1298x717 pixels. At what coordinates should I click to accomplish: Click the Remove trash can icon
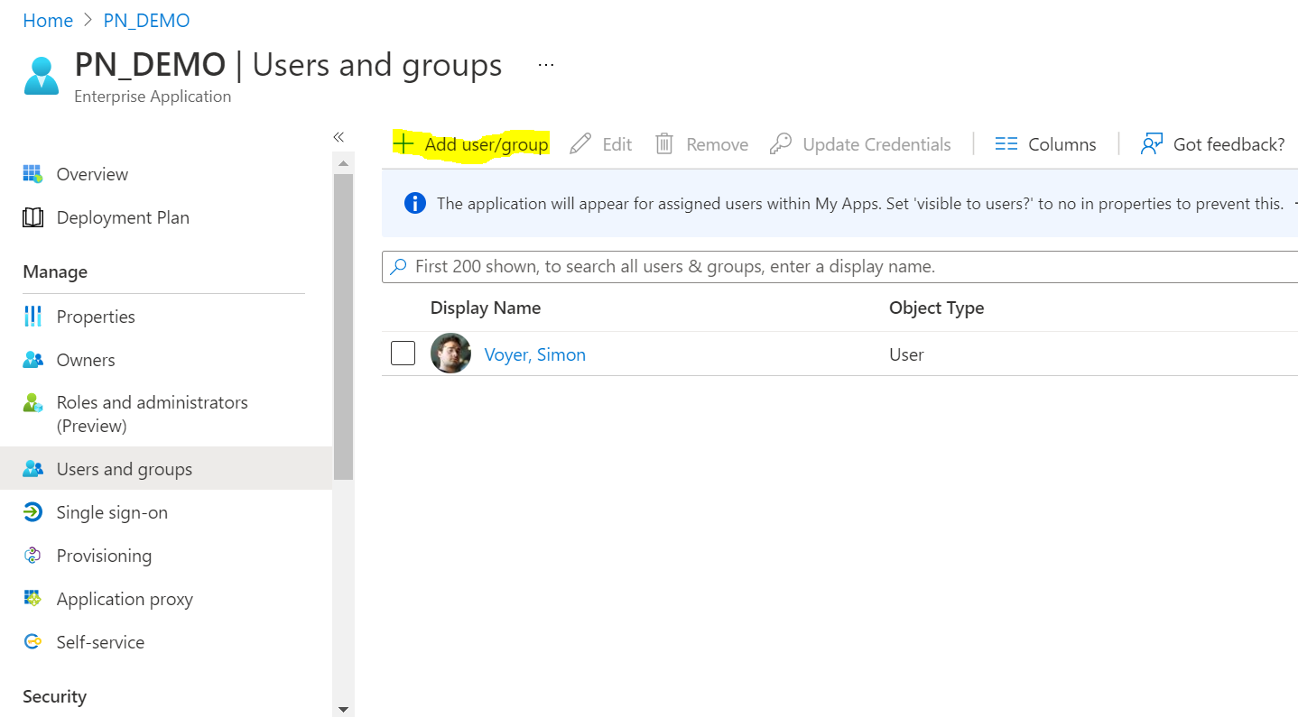click(x=664, y=143)
